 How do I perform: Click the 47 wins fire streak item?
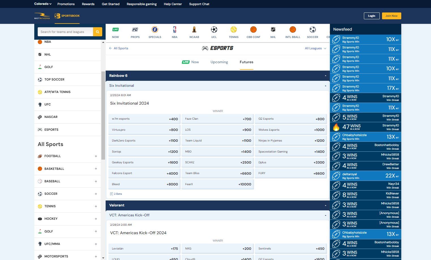(366, 127)
